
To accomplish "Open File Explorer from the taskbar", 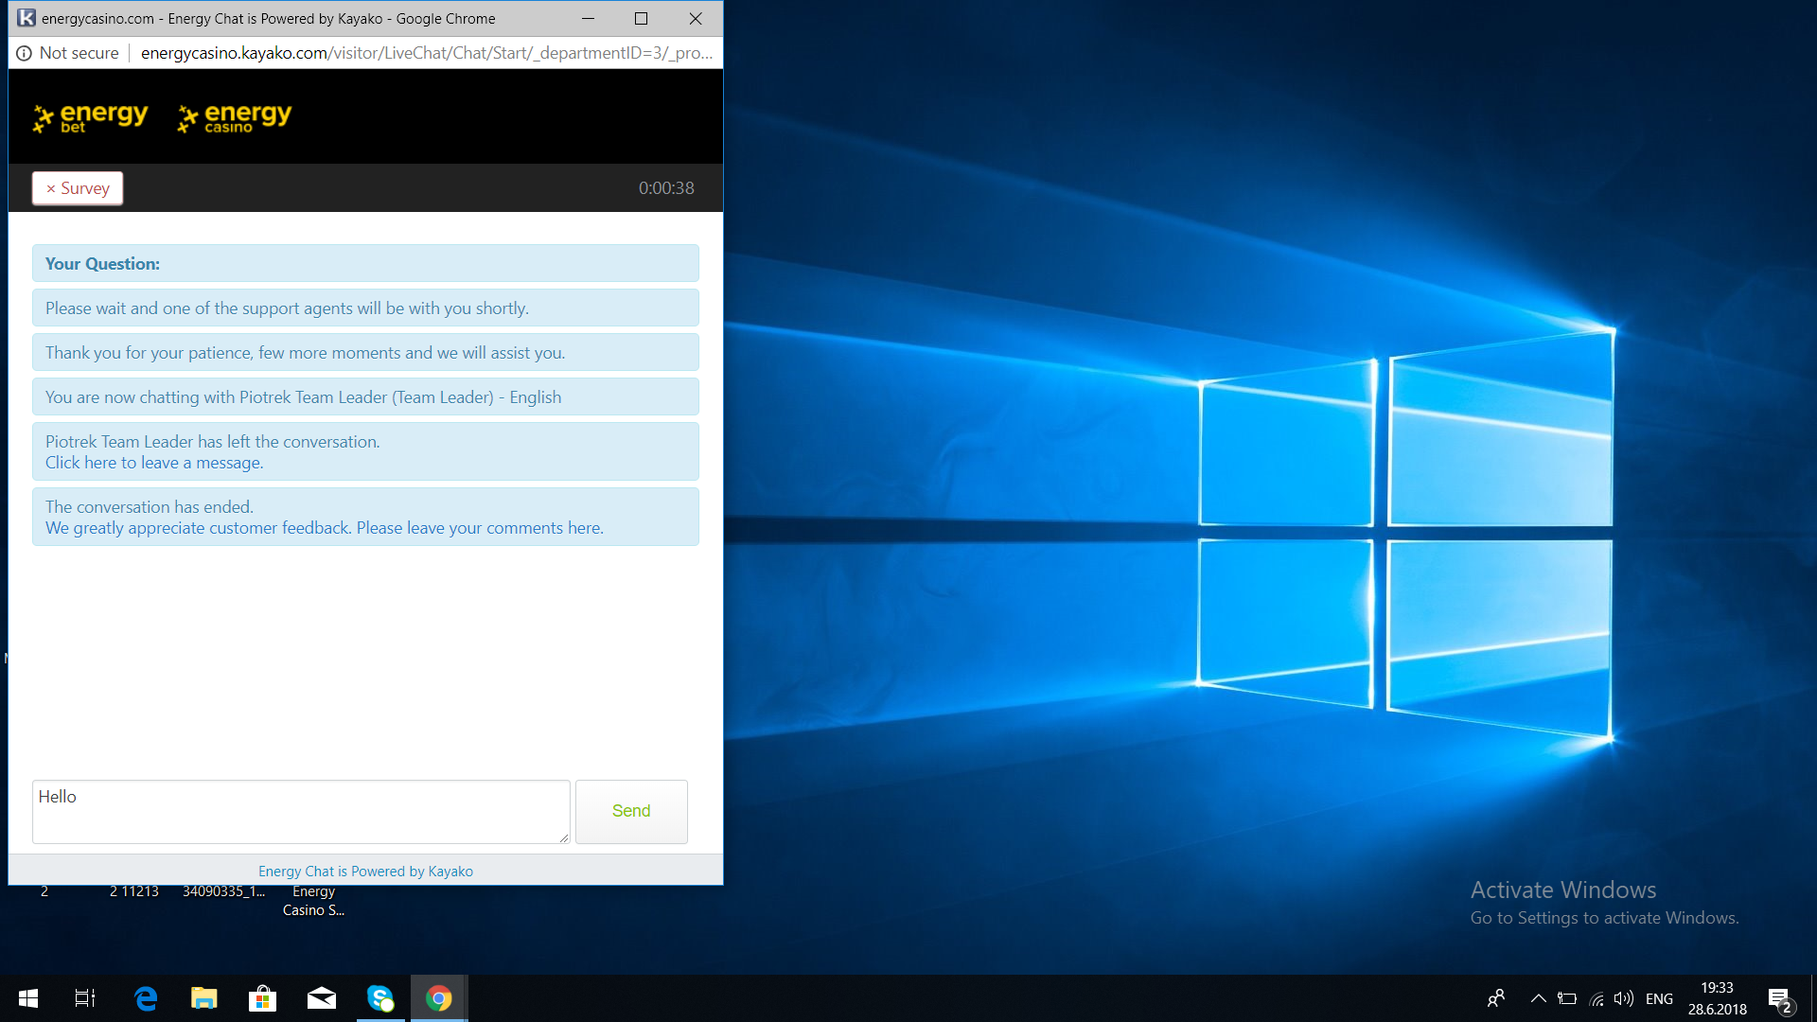I will pos(204,998).
